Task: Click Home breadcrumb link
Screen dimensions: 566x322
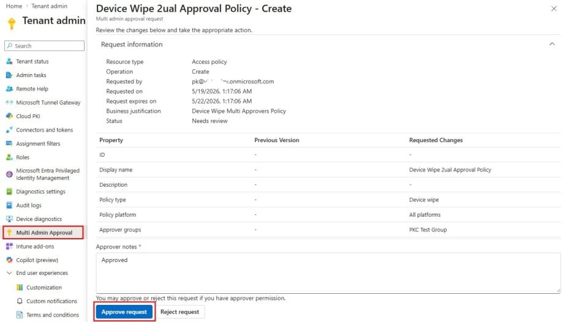Action: point(13,6)
